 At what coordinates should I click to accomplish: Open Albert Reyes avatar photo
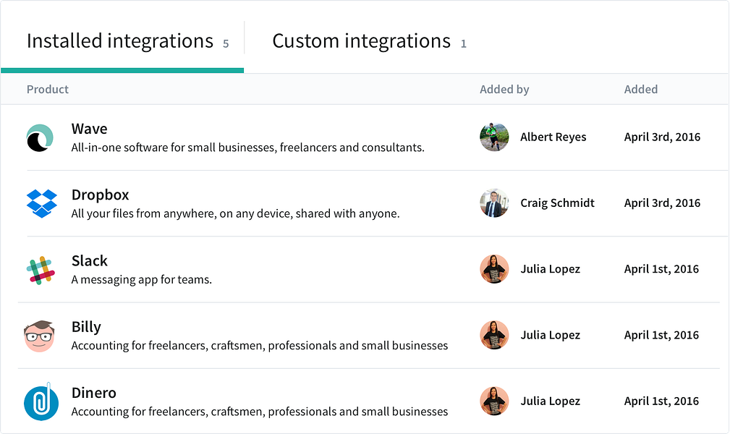494,137
